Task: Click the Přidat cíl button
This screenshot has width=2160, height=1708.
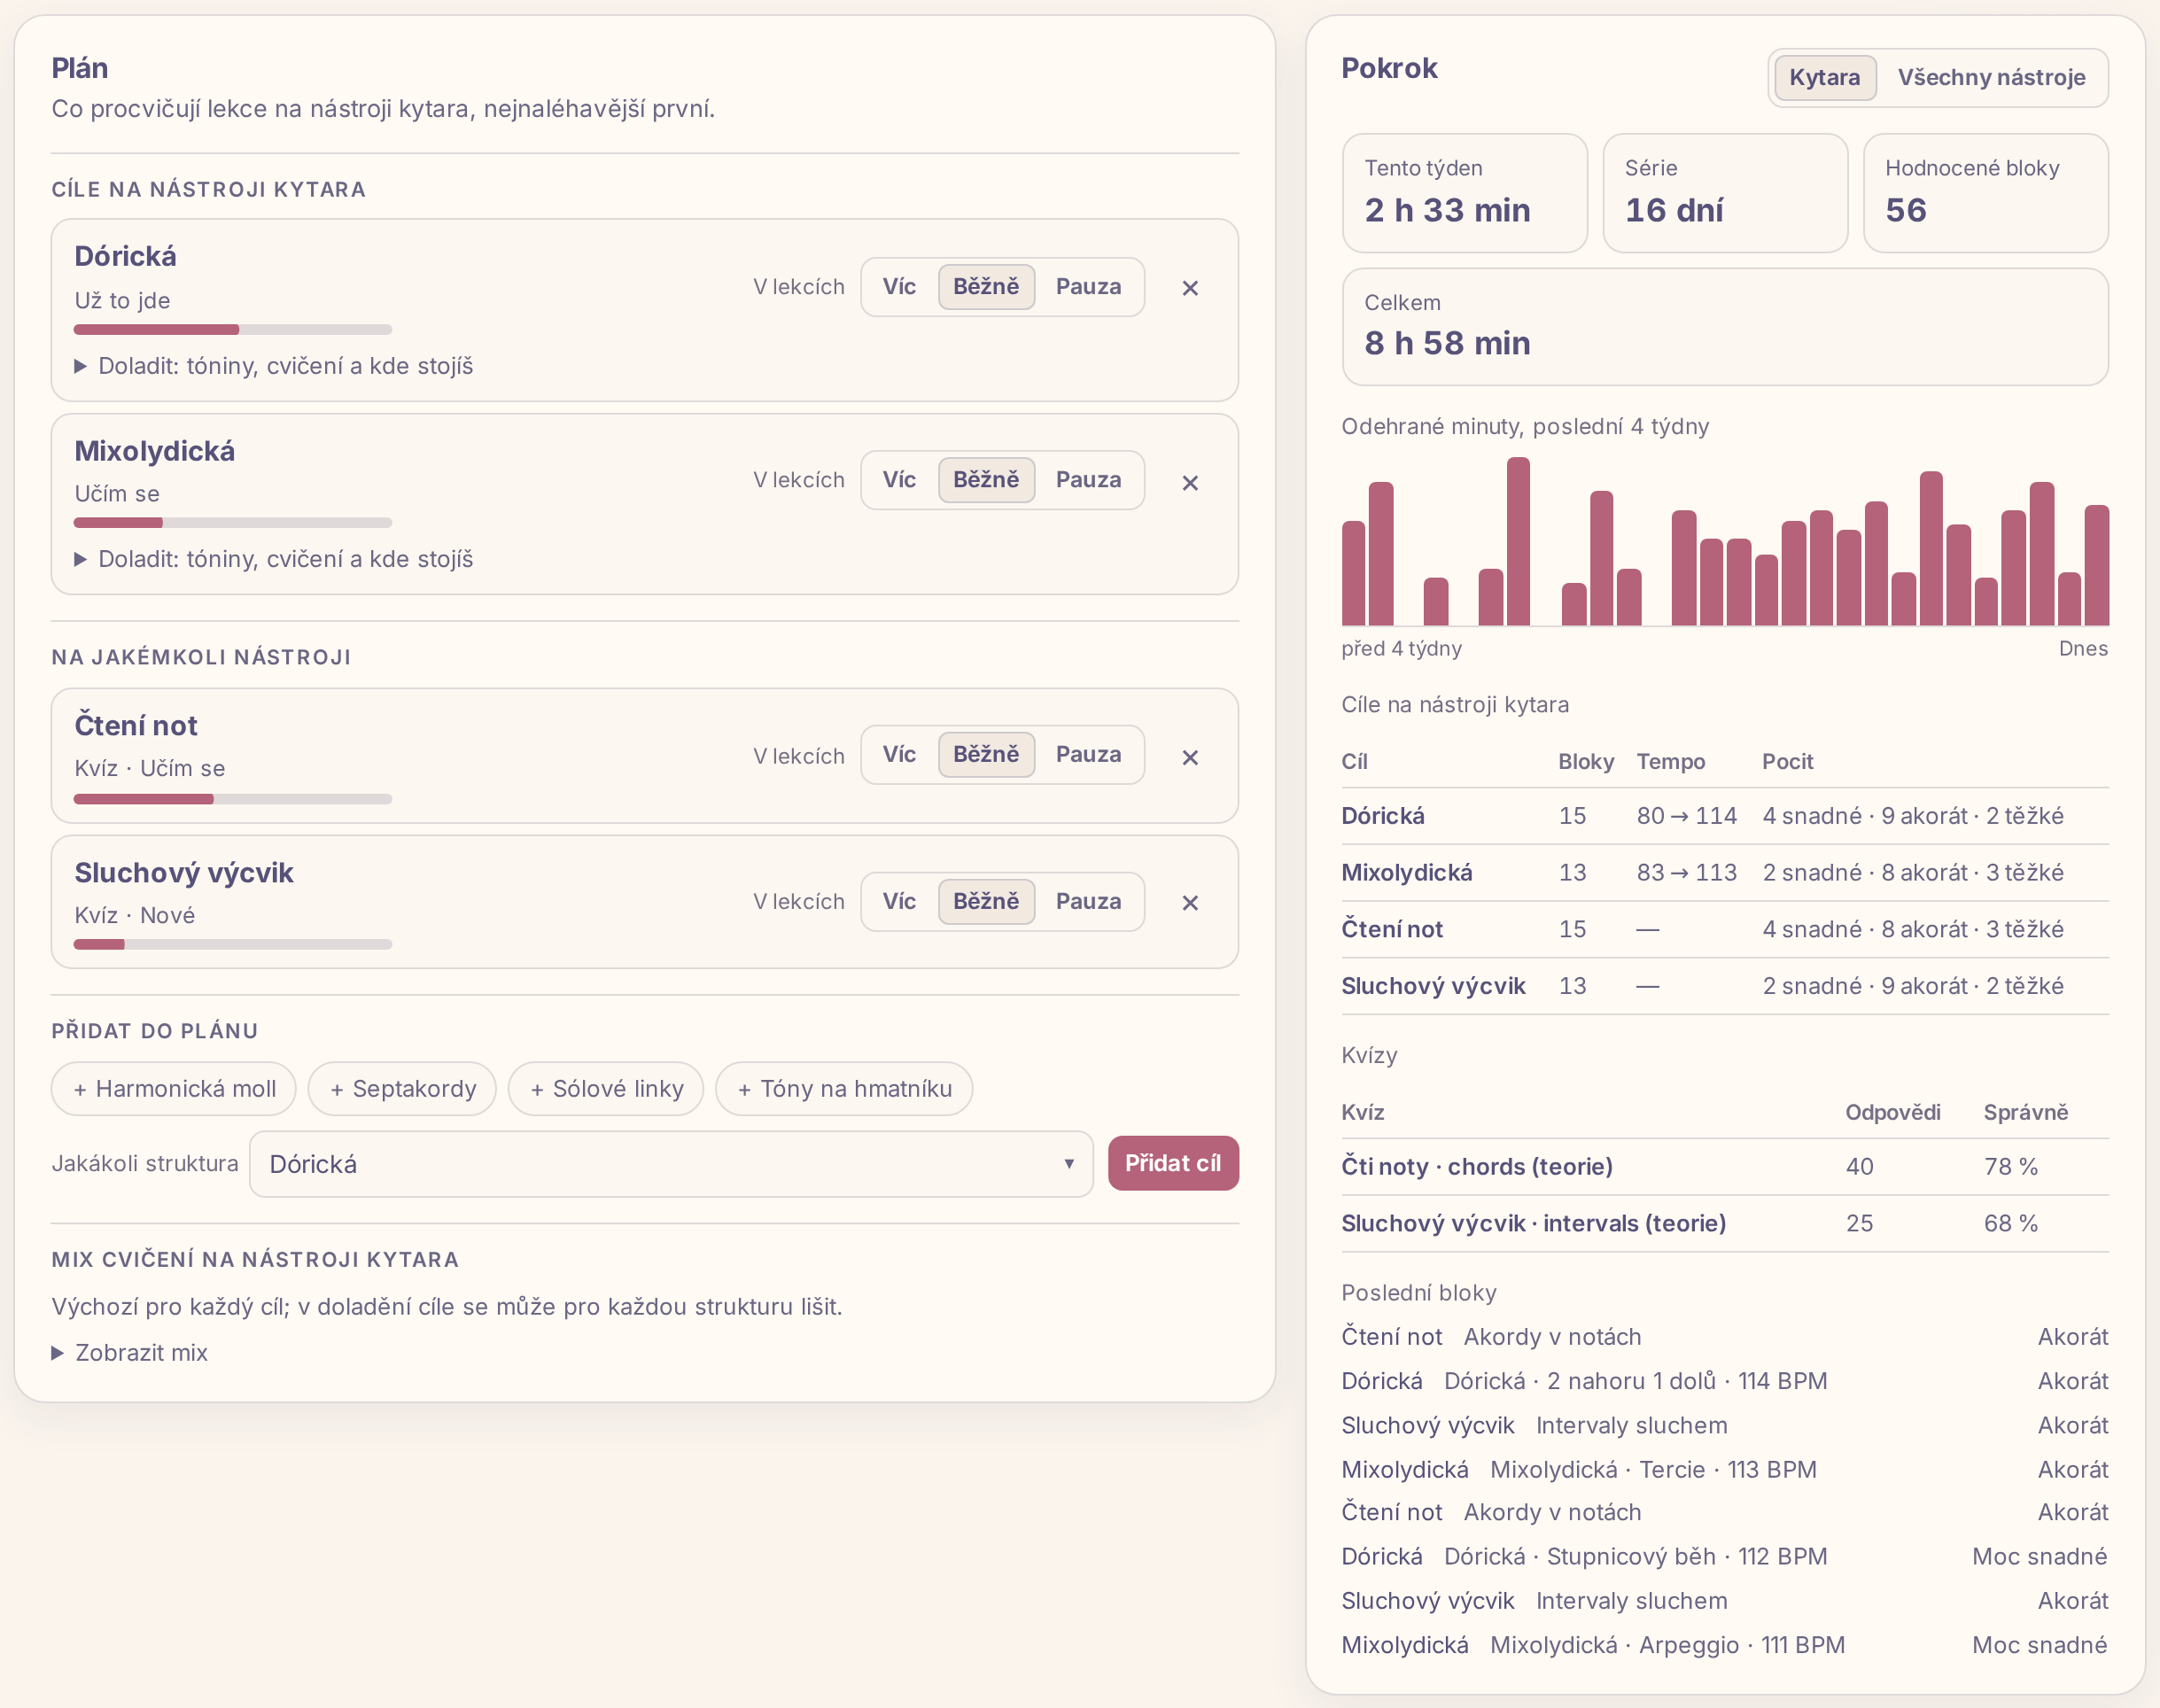Action: tap(1173, 1163)
